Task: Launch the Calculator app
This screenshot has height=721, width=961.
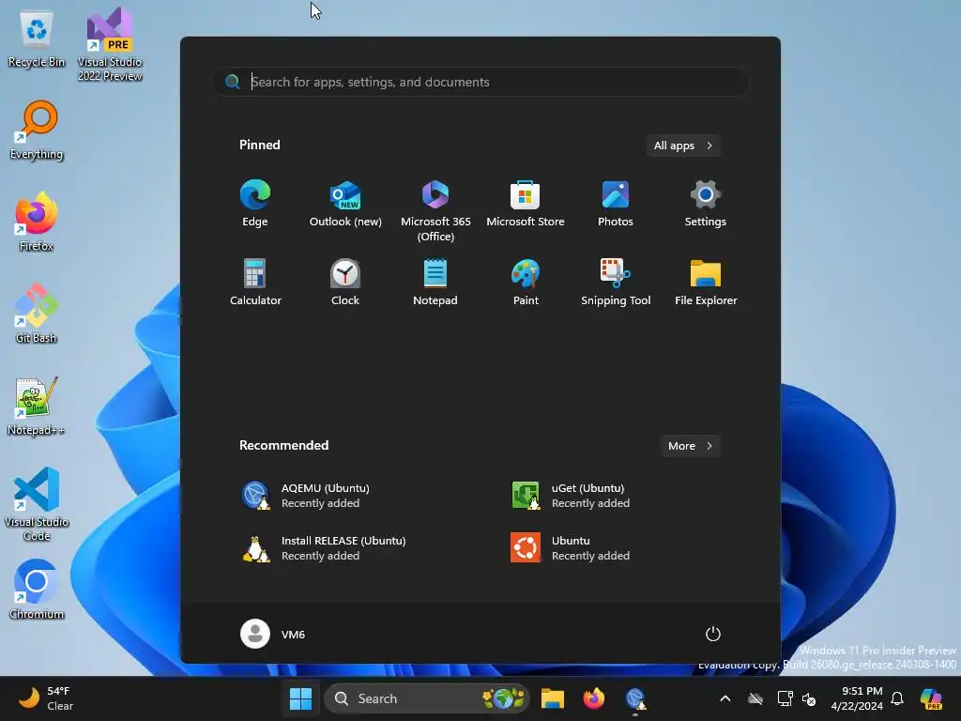Action: click(x=255, y=282)
